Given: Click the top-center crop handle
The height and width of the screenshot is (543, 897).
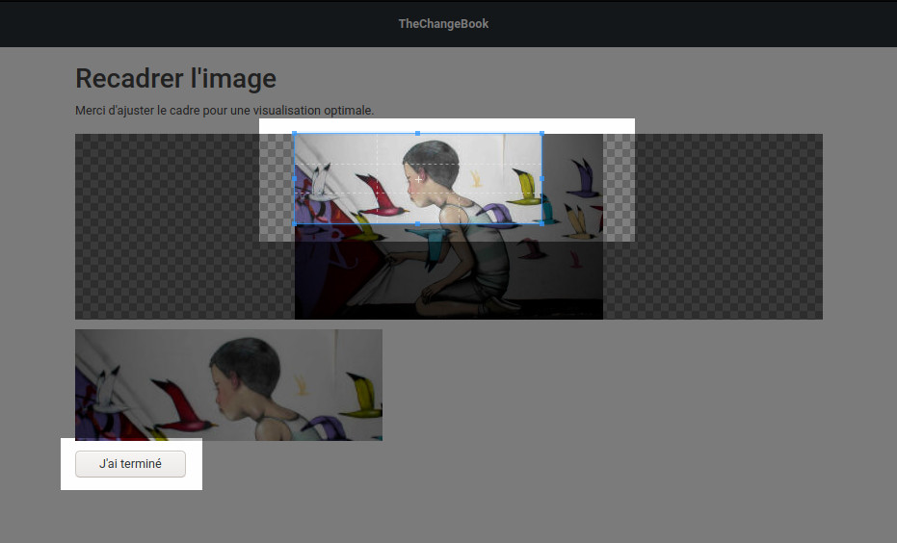Looking at the screenshot, I should 417,133.
